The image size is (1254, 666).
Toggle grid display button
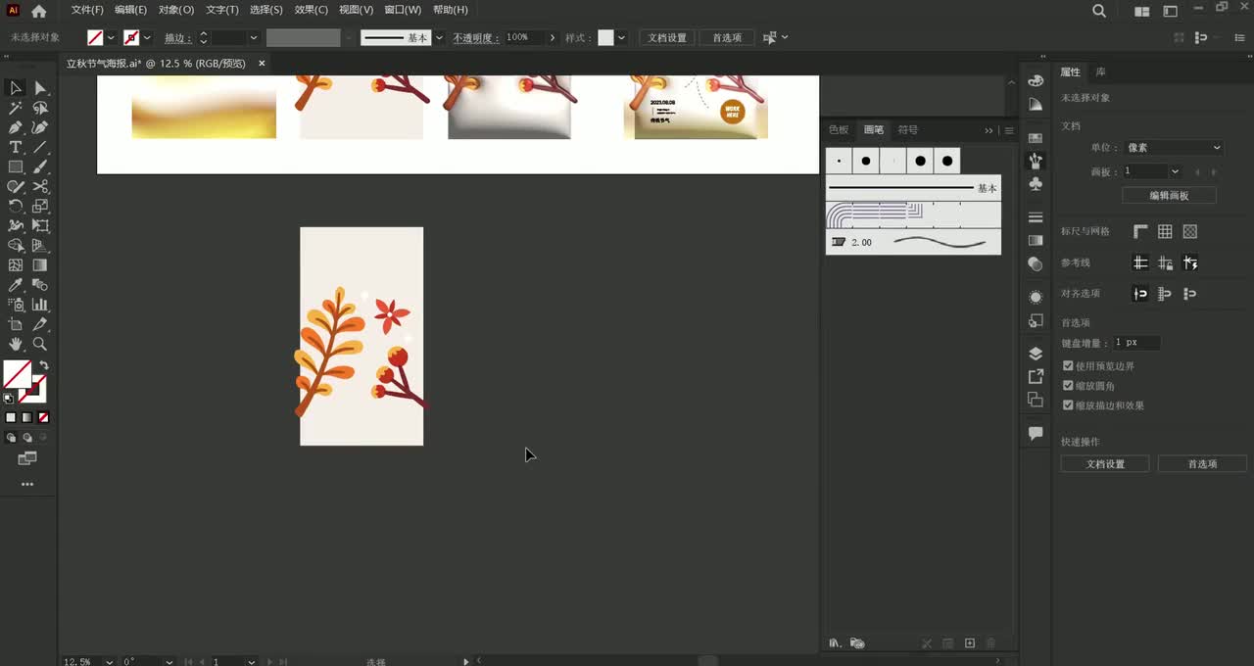(x=1165, y=232)
